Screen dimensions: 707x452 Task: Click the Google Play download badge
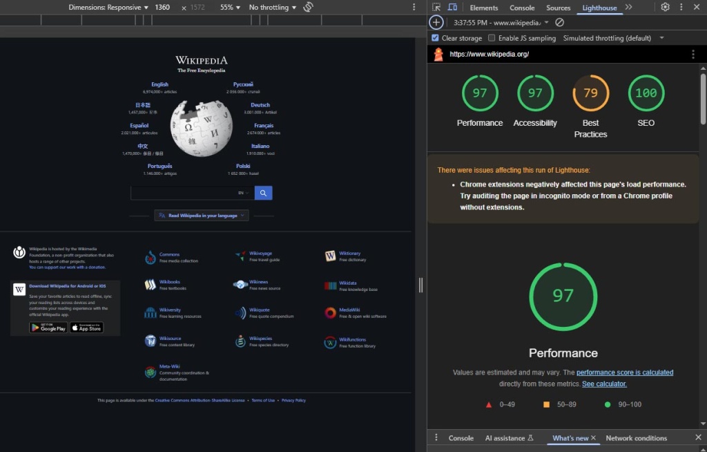click(48, 328)
